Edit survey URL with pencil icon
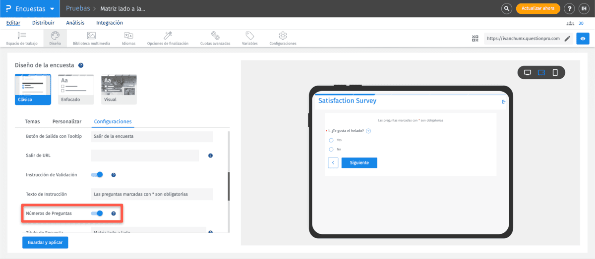Image resolution: width=595 pixels, height=259 pixels. (x=567, y=39)
